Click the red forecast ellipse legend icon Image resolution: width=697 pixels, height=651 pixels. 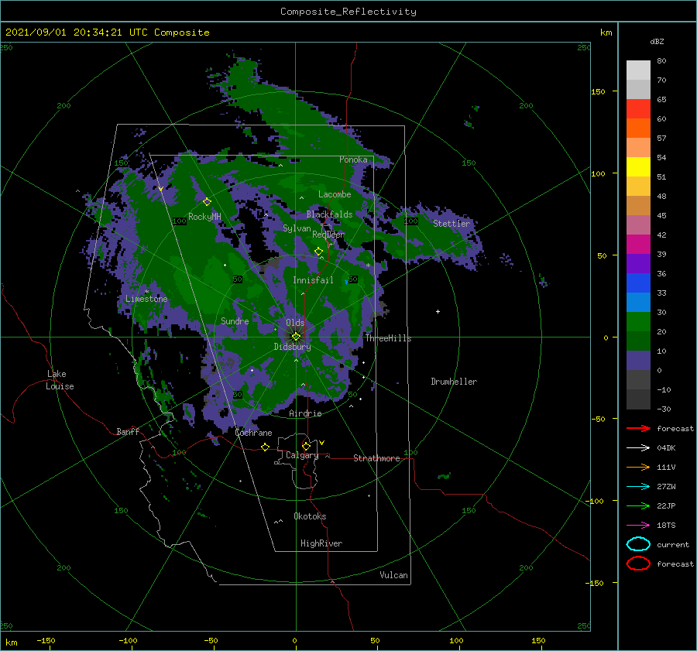(638, 564)
